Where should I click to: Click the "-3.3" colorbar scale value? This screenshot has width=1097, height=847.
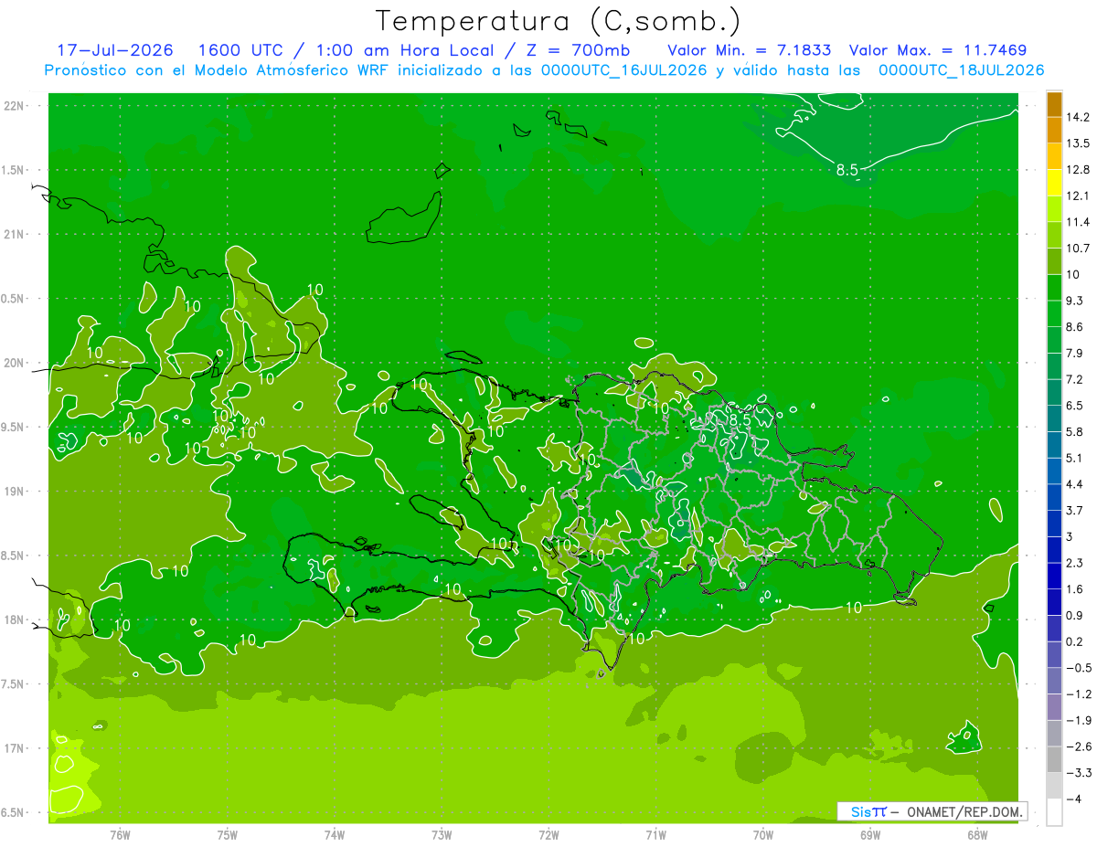(x=1078, y=772)
